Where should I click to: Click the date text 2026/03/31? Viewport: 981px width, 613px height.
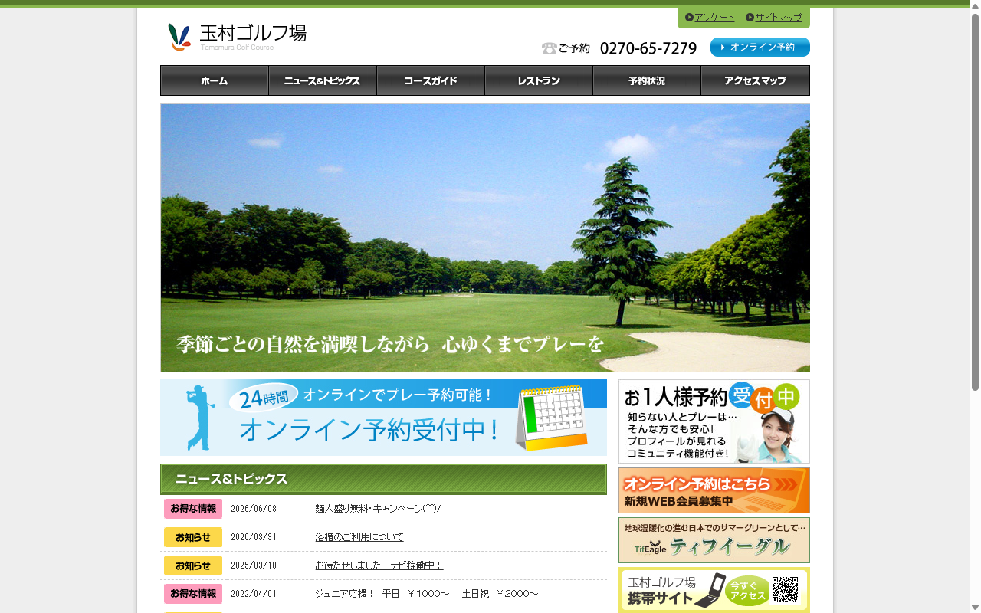[x=254, y=537]
